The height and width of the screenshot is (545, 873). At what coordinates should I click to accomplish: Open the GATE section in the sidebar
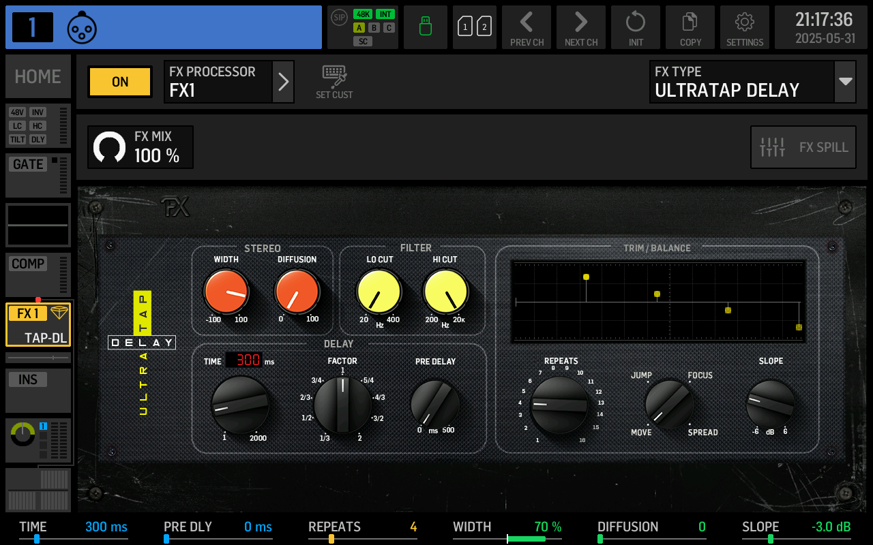click(x=27, y=164)
